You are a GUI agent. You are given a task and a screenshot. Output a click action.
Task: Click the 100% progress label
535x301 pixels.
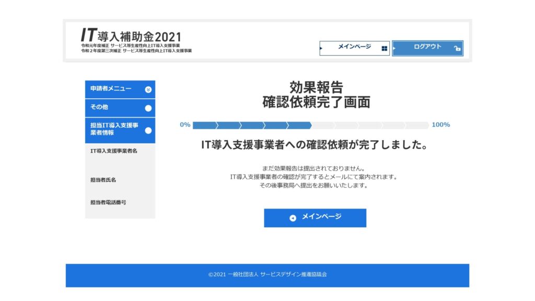click(x=441, y=125)
